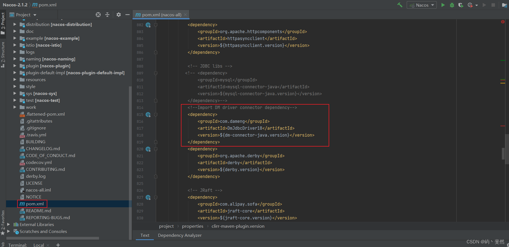The width and height of the screenshot is (509, 247).
Task: Select Scratches and Consoles node
Action: click(x=40, y=231)
